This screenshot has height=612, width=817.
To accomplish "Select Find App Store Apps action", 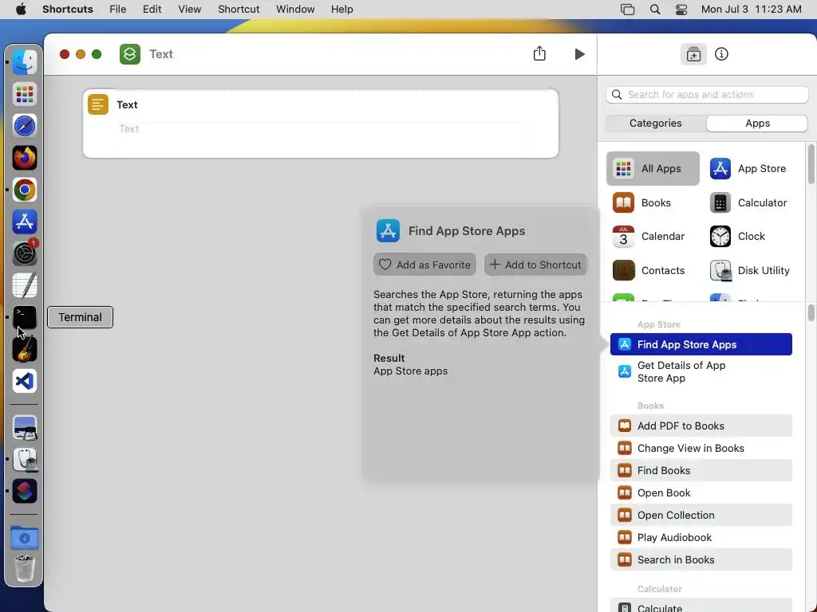I will point(701,344).
